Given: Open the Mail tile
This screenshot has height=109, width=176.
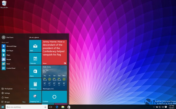Looking at the screenshot, I should click(x=35, y=46).
